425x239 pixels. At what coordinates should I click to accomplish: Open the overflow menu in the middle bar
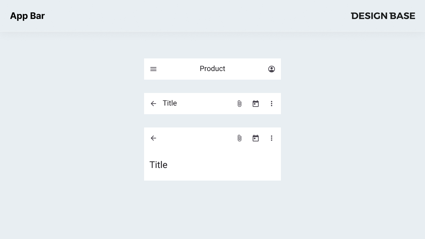(272, 103)
